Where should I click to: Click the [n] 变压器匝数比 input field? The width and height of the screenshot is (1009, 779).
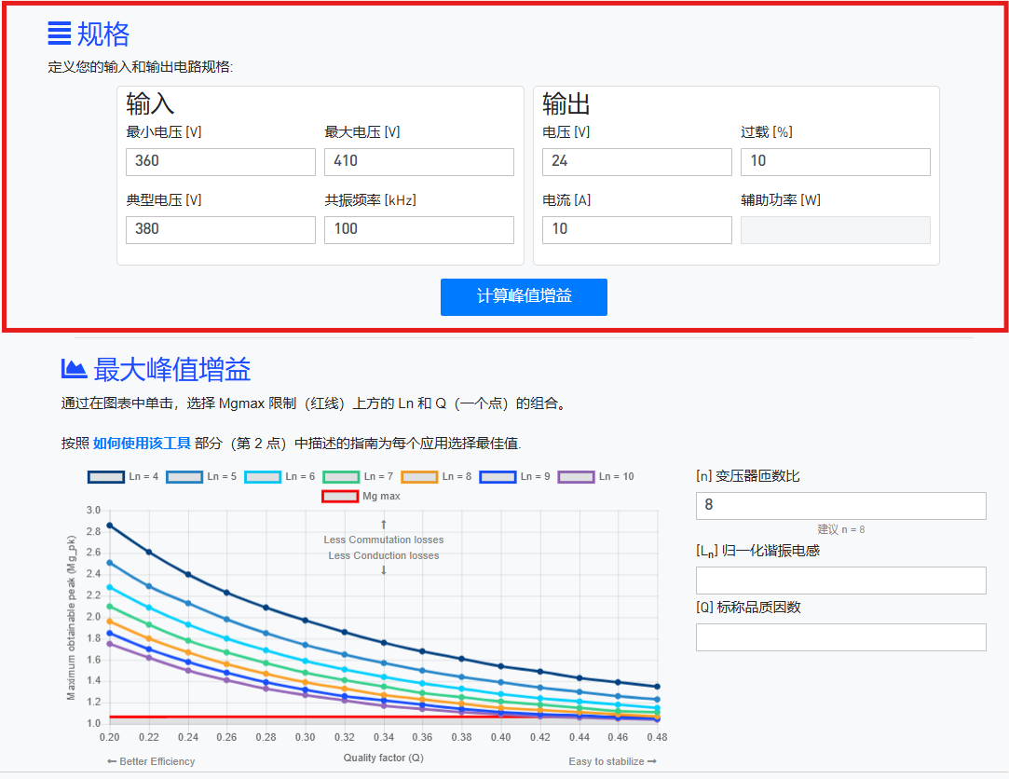(840, 505)
